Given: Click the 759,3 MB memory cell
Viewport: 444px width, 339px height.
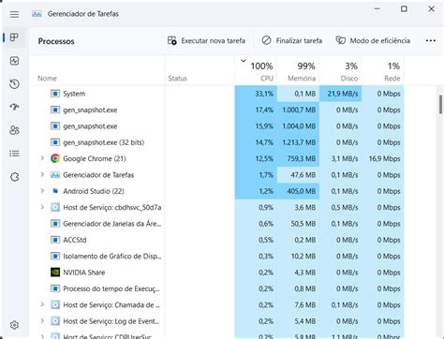Looking at the screenshot, I should click(x=298, y=158).
